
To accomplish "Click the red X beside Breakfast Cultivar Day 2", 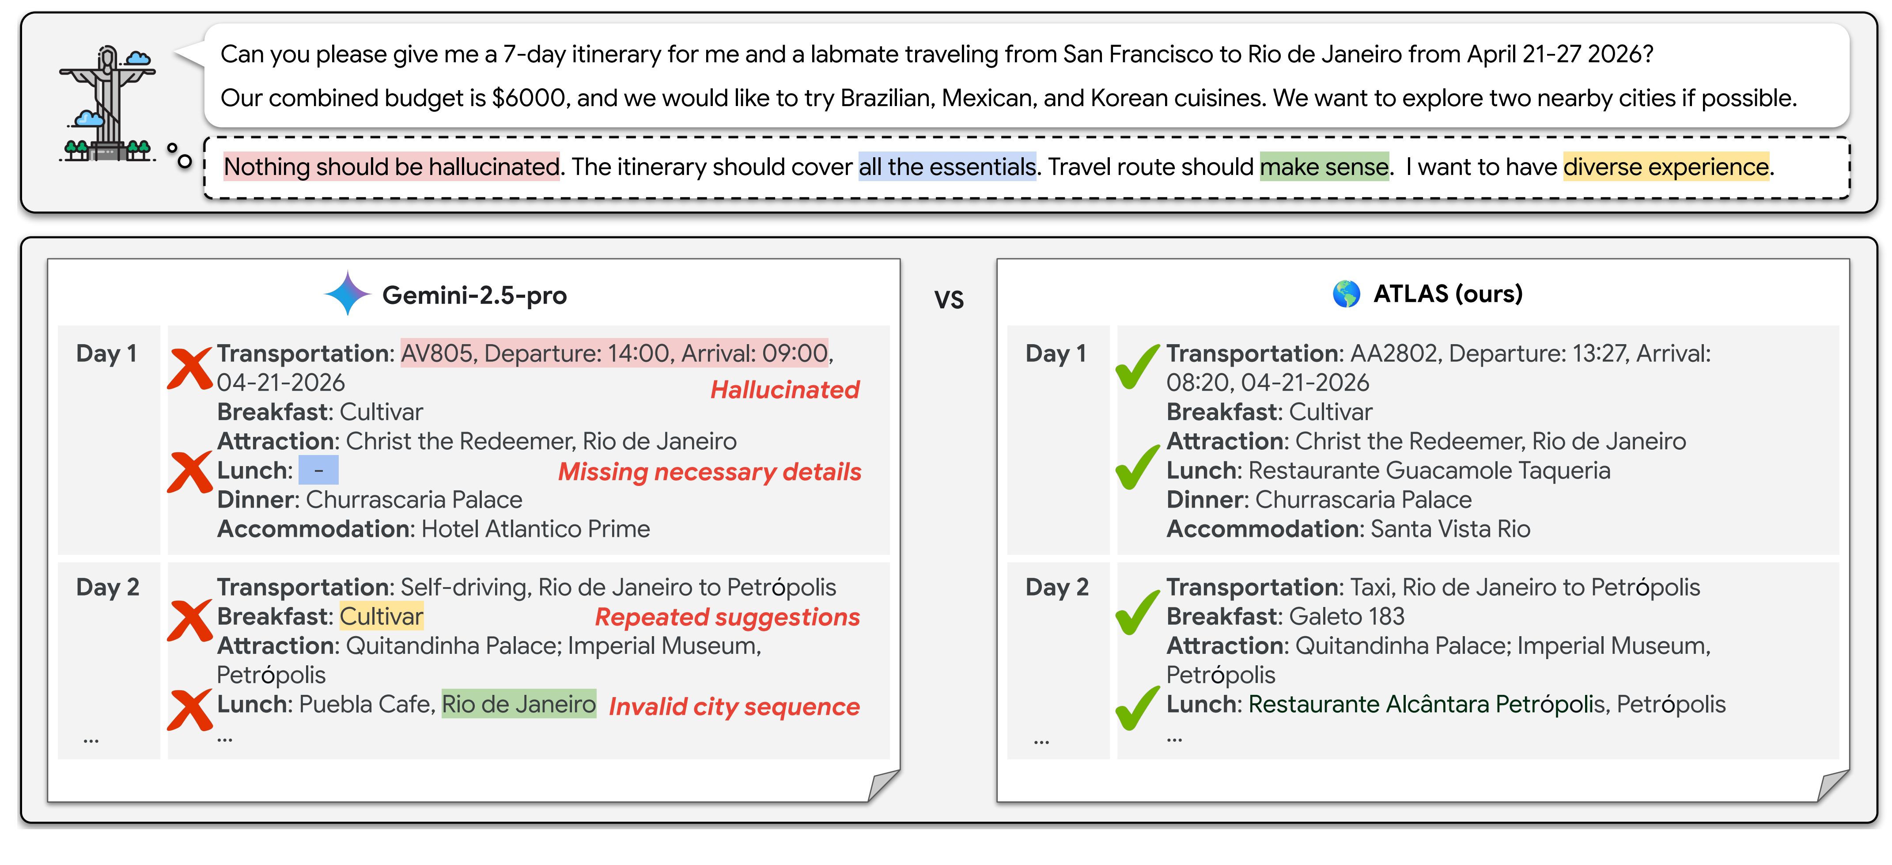I will point(189,620).
